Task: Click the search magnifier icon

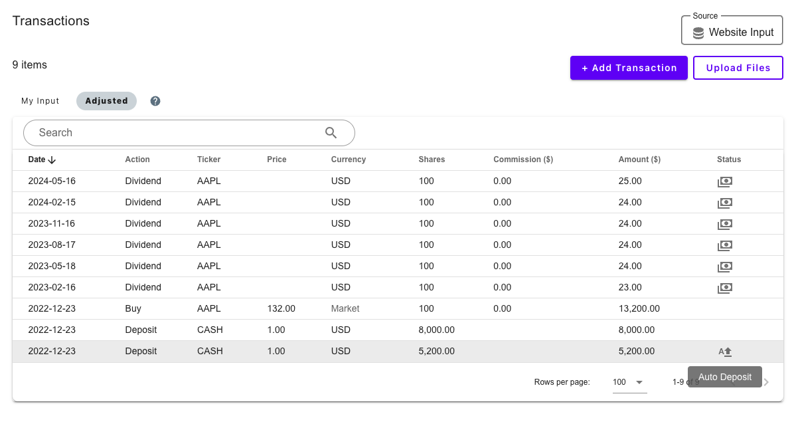Action: pyautogui.click(x=331, y=133)
